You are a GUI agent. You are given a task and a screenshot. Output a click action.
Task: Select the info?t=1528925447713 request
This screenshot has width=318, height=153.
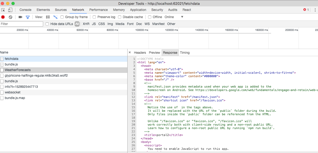click(x=63, y=87)
